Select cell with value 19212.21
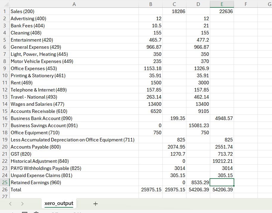Viewport: 272px width, 213px height. [222, 161]
